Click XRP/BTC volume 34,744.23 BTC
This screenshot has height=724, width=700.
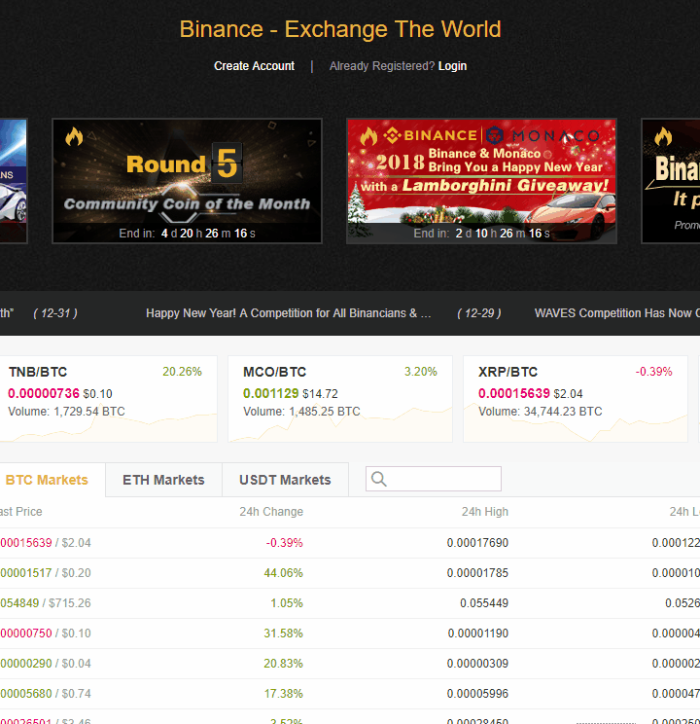click(541, 412)
